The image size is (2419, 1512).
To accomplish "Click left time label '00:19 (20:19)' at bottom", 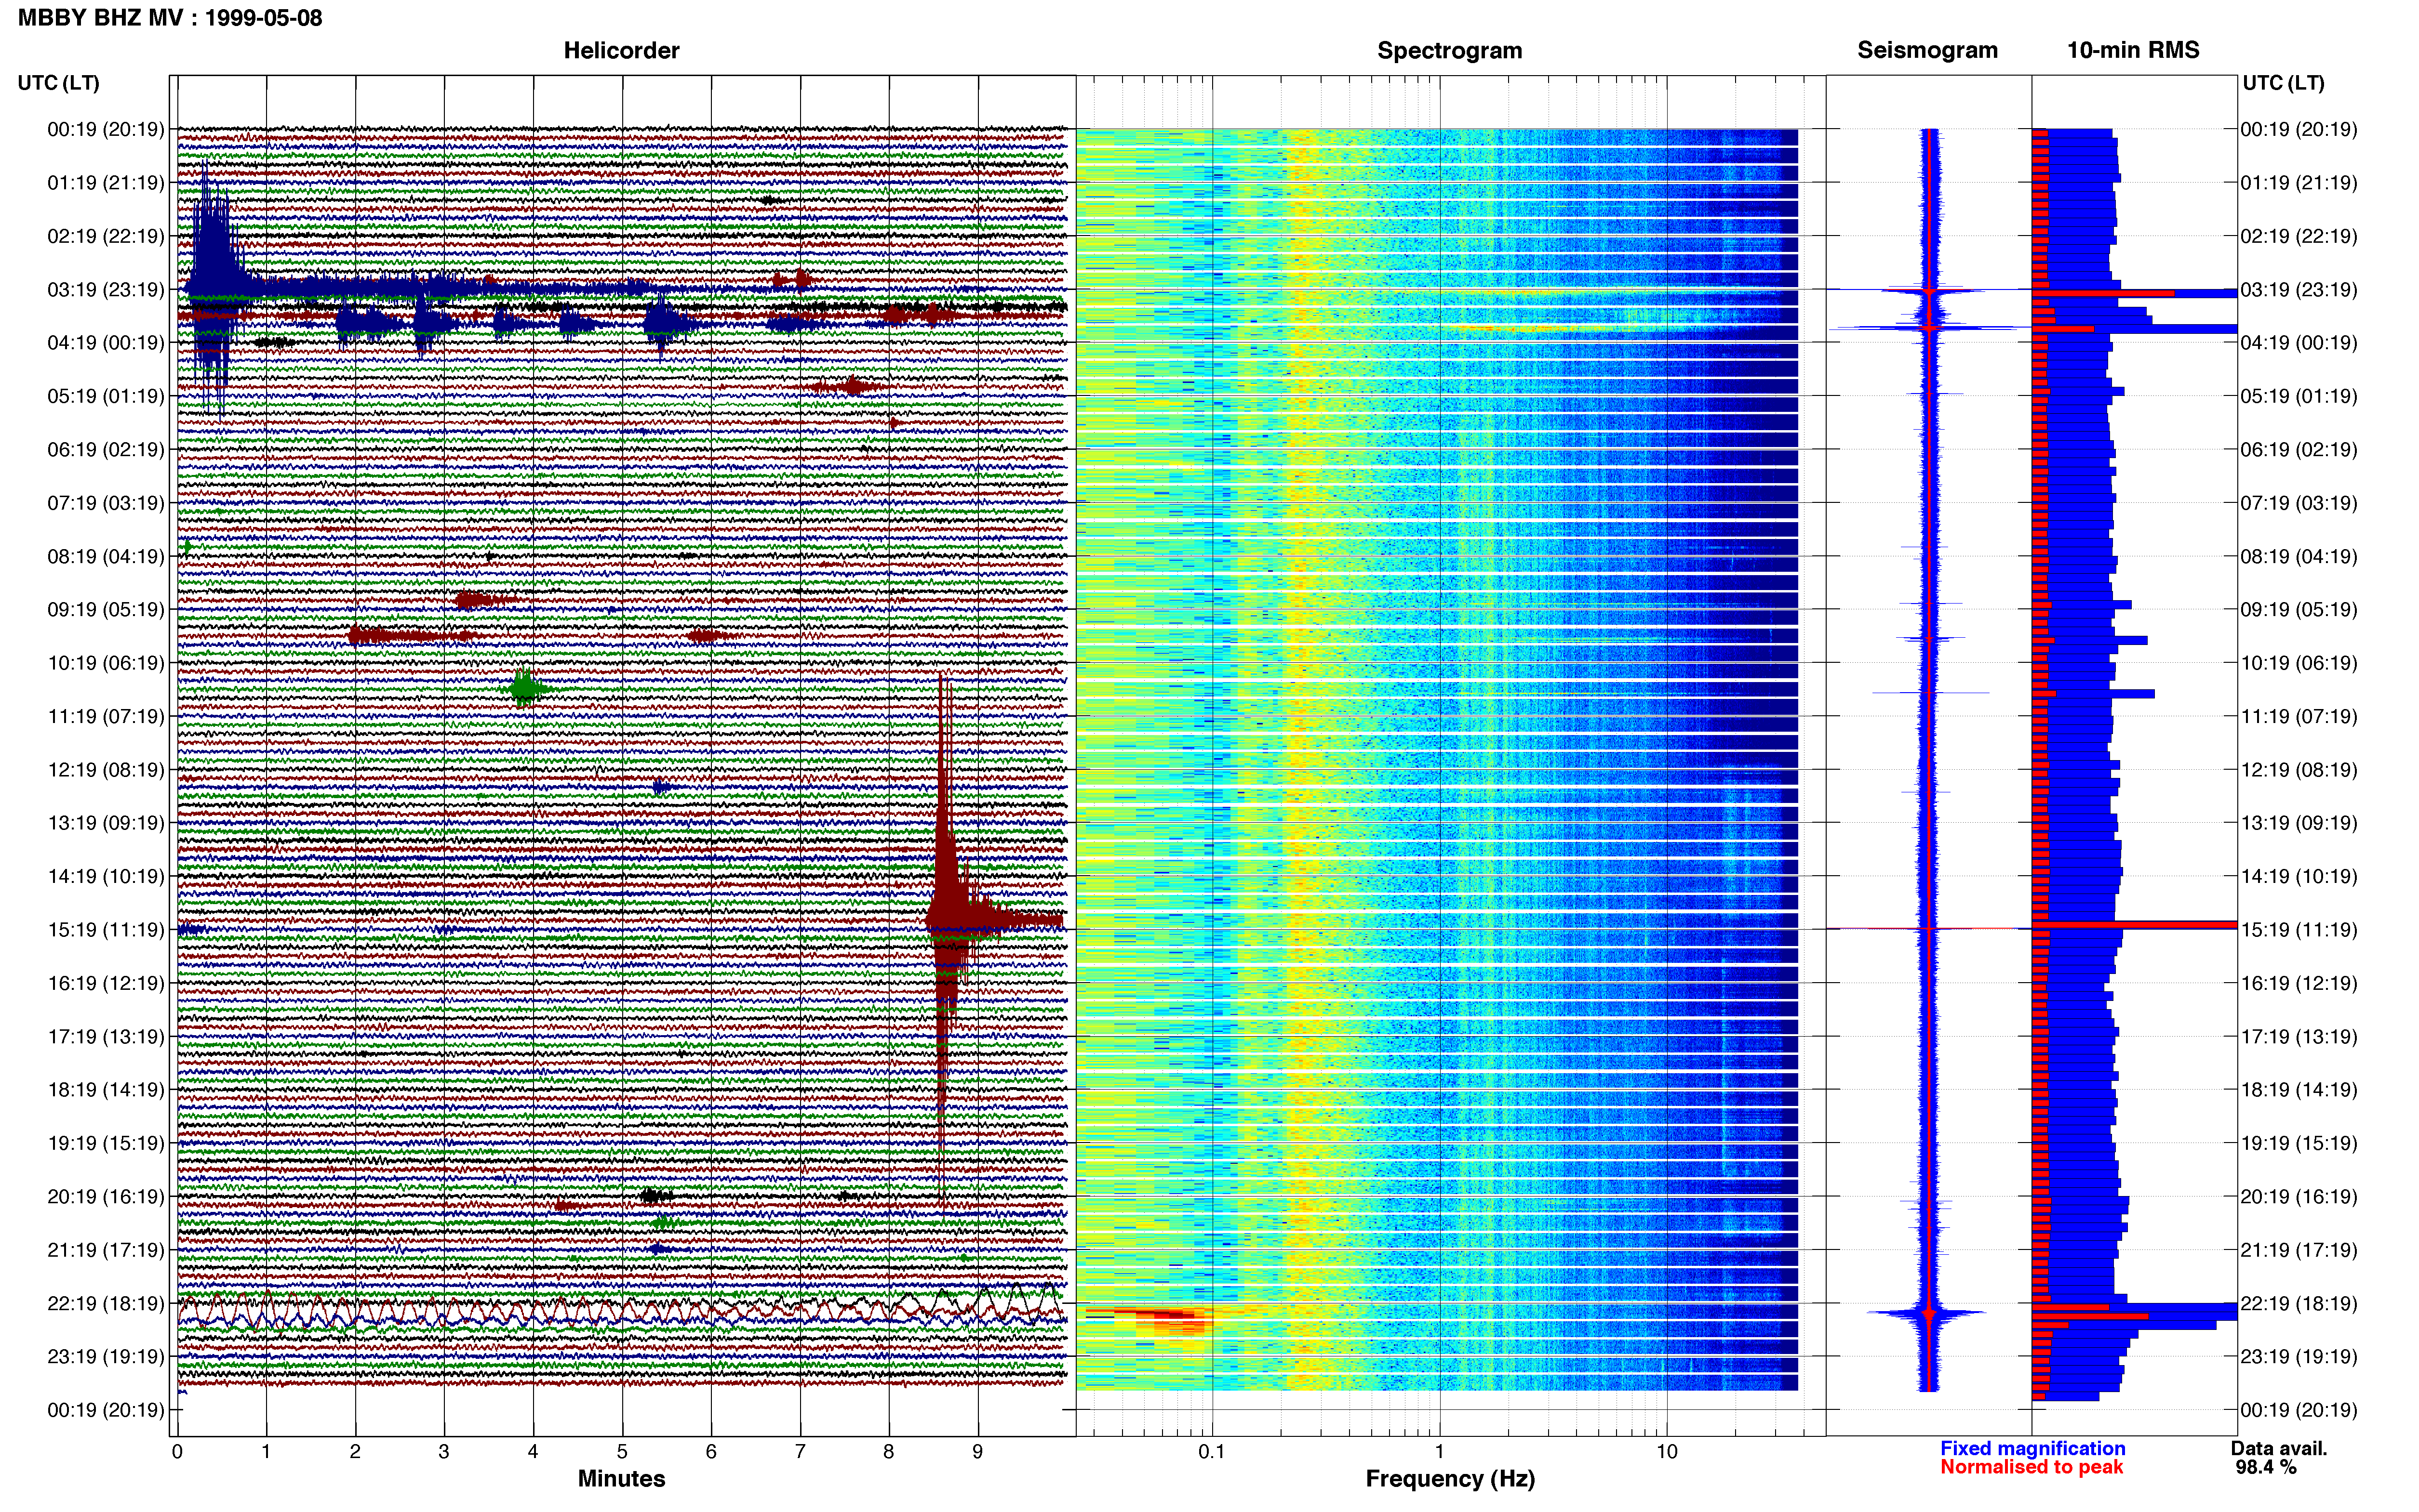I will point(106,1410).
